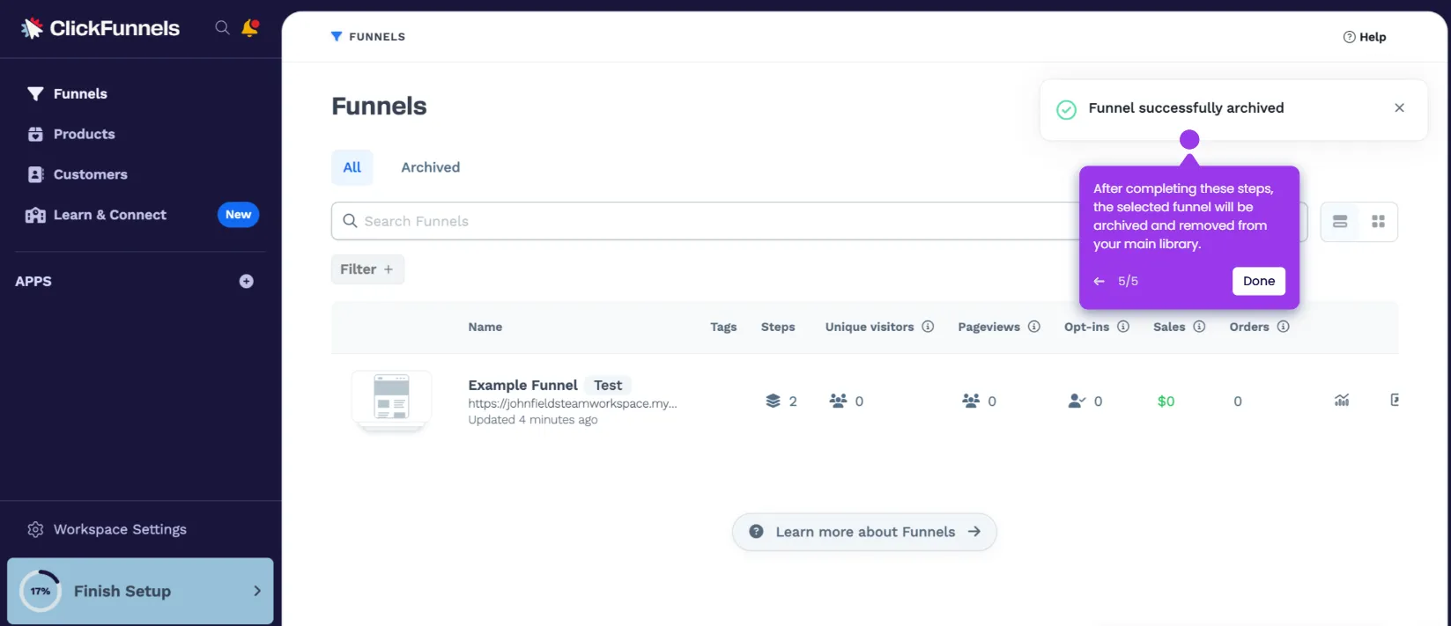Add a new app with plus icon
The image size is (1451, 626).
click(247, 282)
